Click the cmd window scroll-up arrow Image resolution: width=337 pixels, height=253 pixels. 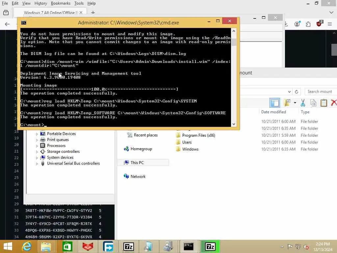click(234, 31)
